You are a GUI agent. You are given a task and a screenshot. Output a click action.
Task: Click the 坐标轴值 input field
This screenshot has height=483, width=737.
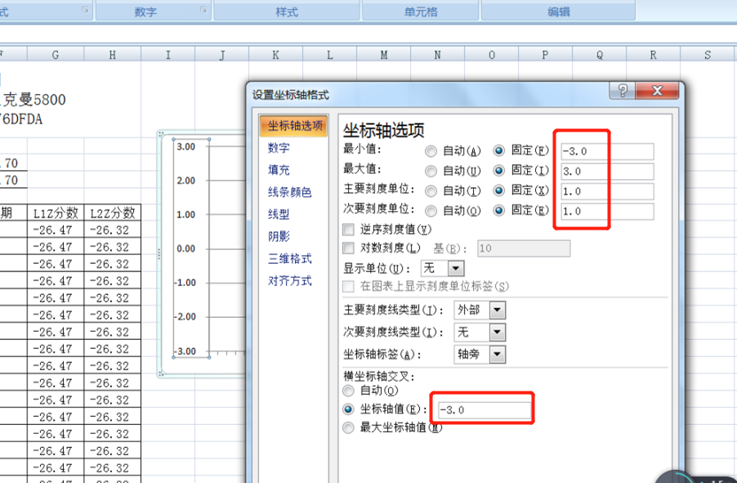[484, 409]
